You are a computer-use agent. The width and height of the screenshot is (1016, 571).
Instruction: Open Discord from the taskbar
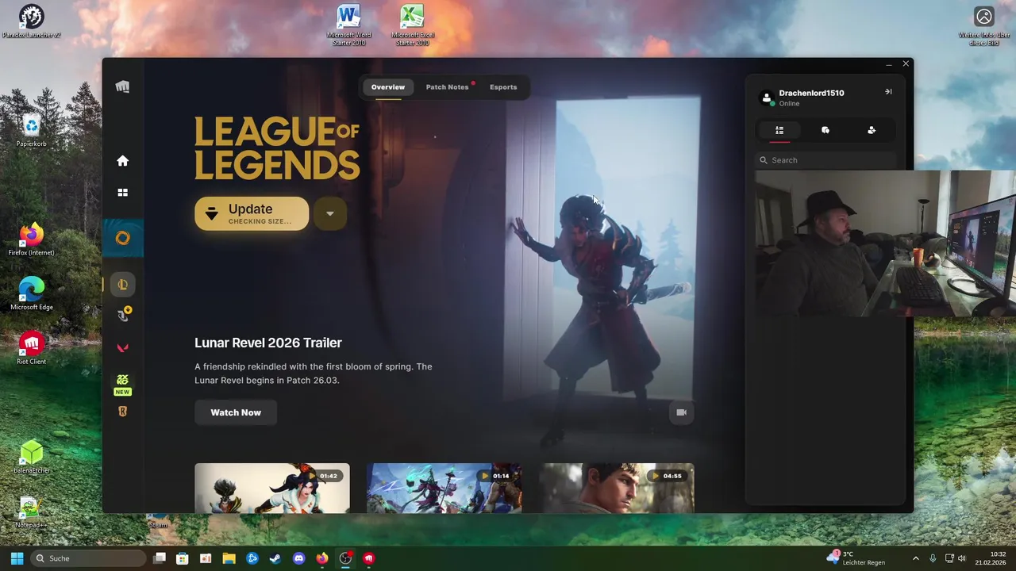pyautogui.click(x=298, y=558)
